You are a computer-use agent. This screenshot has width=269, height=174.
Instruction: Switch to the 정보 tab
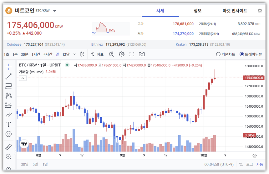(197, 11)
